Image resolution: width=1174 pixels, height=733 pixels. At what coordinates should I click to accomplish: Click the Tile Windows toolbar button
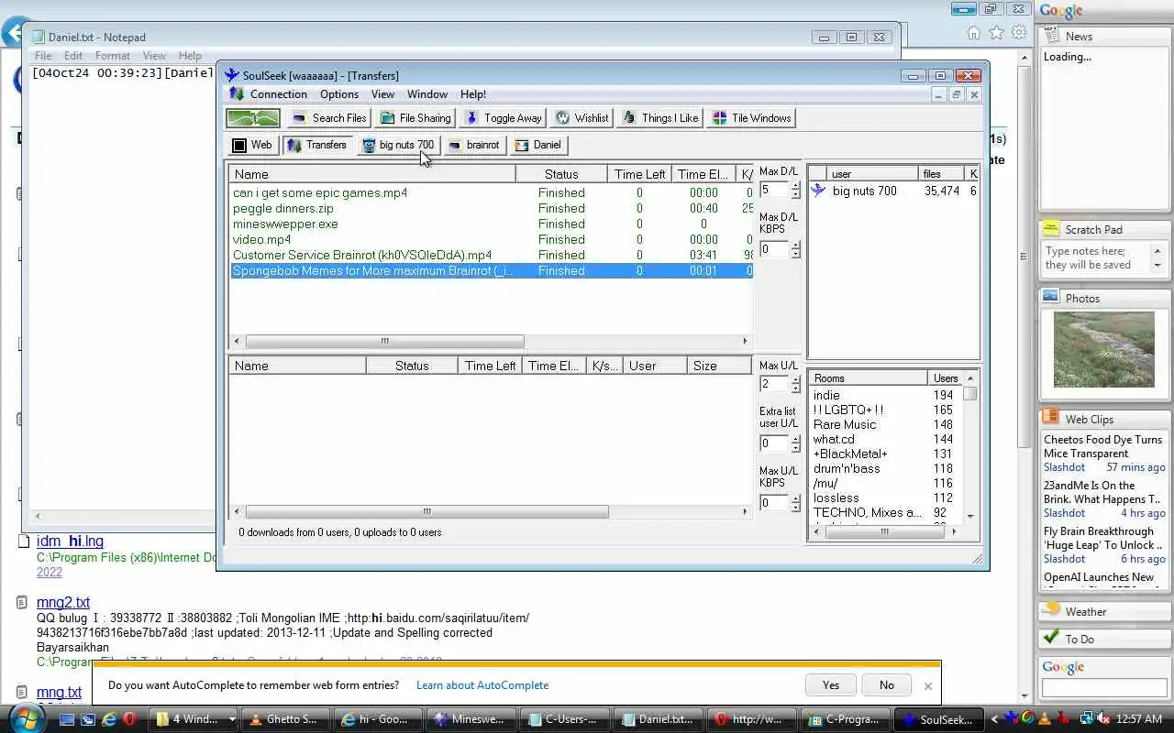(752, 118)
